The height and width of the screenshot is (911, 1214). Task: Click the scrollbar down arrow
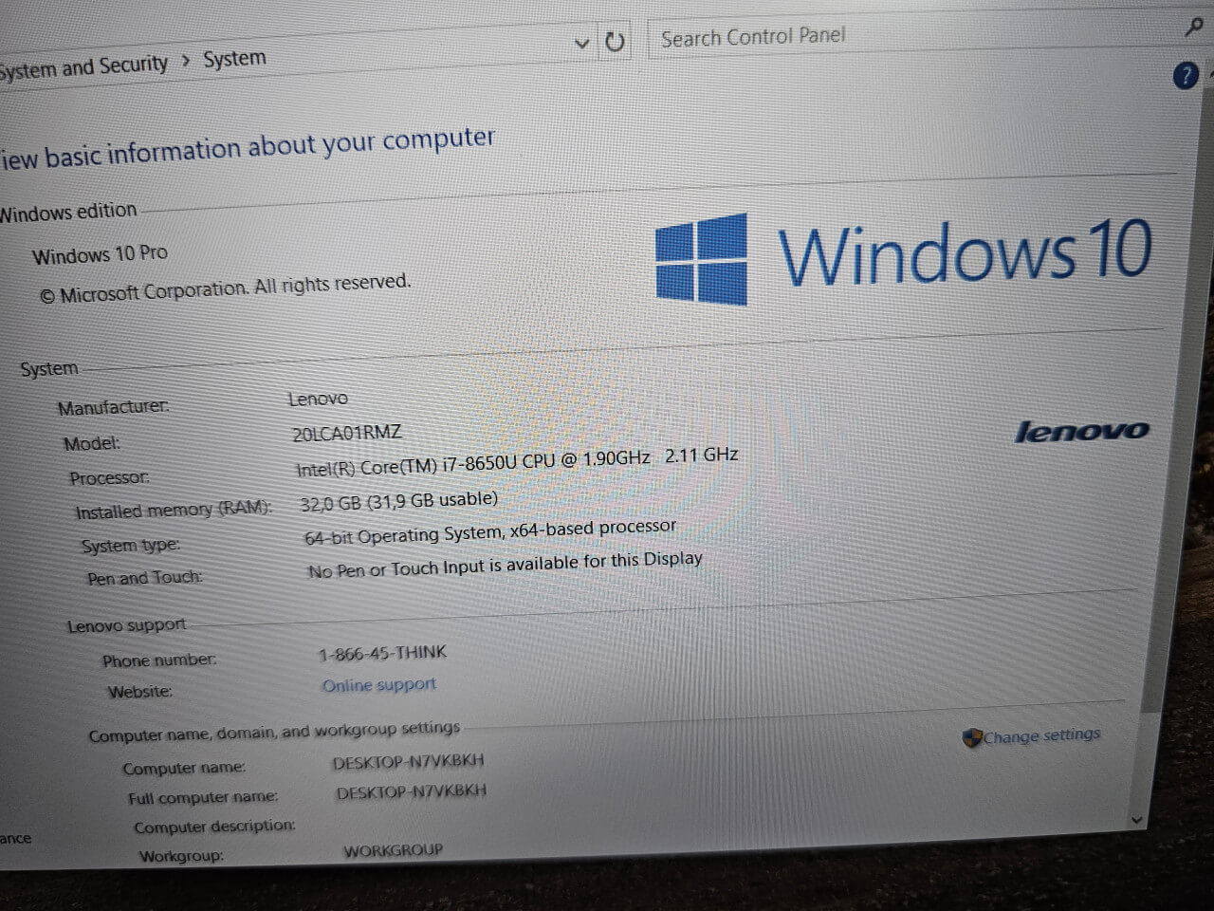(1136, 819)
